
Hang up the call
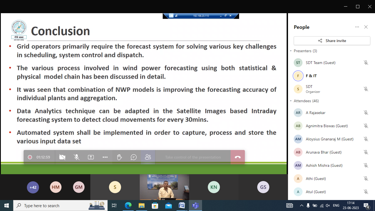pyautogui.click(x=238, y=157)
